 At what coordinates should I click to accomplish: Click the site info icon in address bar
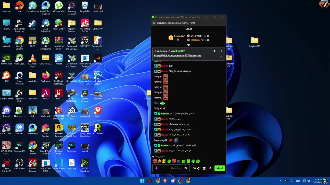[x=154, y=23]
